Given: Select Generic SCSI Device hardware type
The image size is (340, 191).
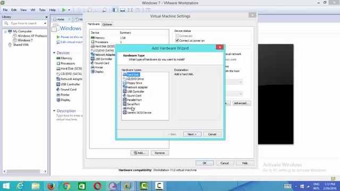Looking at the screenshot, I should click(137, 112).
